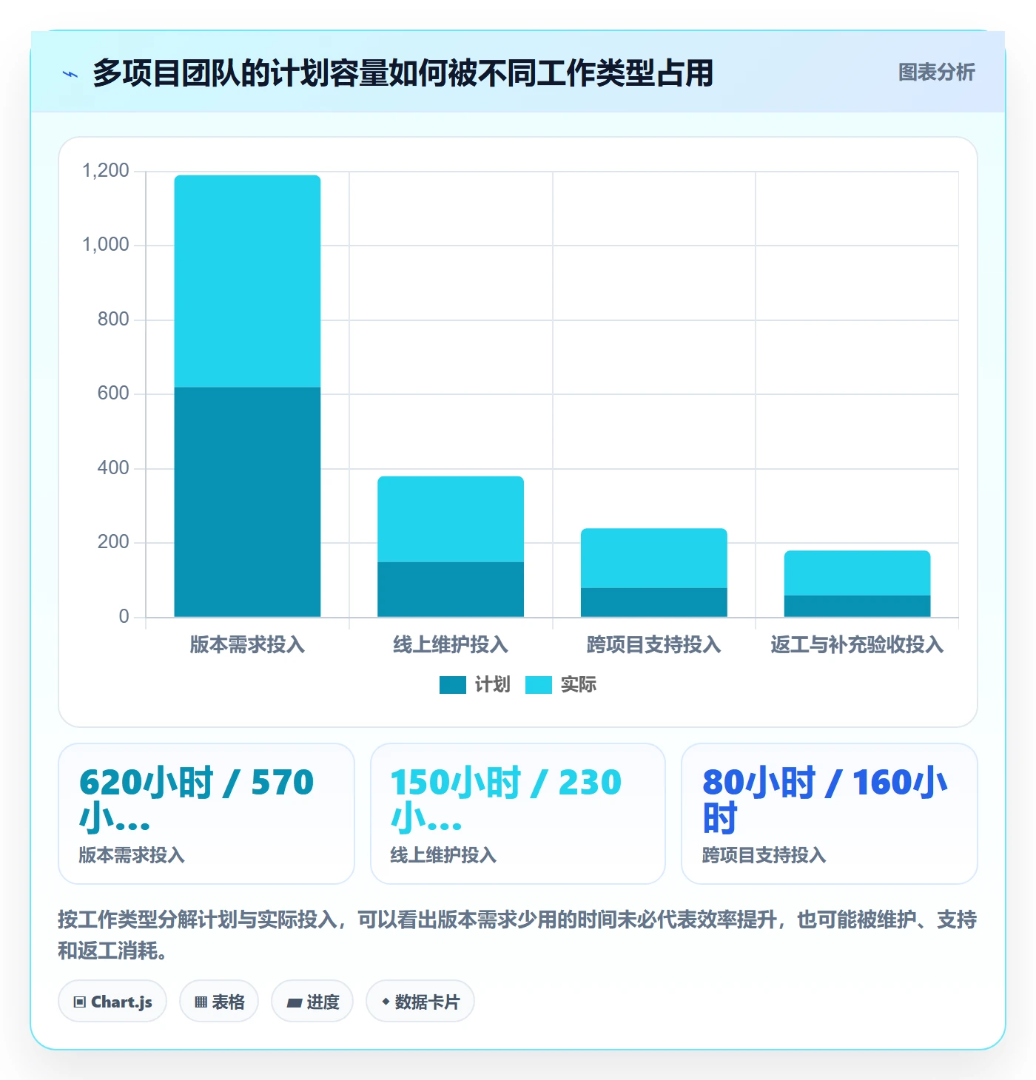The image size is (1036, 1080).
Task: Click the 数据卡片 tag
Action: click(x=420, y=1002)
